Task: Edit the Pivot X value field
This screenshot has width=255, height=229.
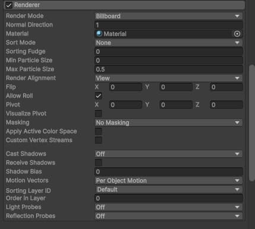Action: [126, 105]
